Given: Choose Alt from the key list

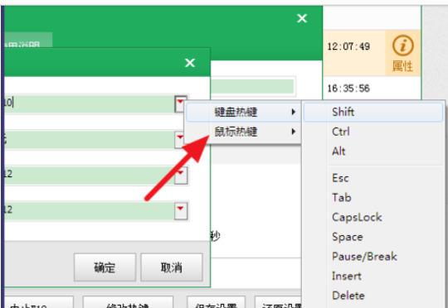Looking at the screenshot, I should [373, 152].
